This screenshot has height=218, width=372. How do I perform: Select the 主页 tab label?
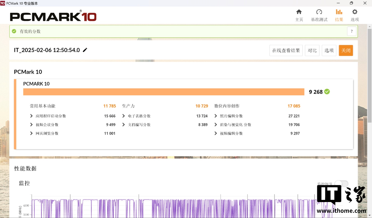[x=299, y=20]
